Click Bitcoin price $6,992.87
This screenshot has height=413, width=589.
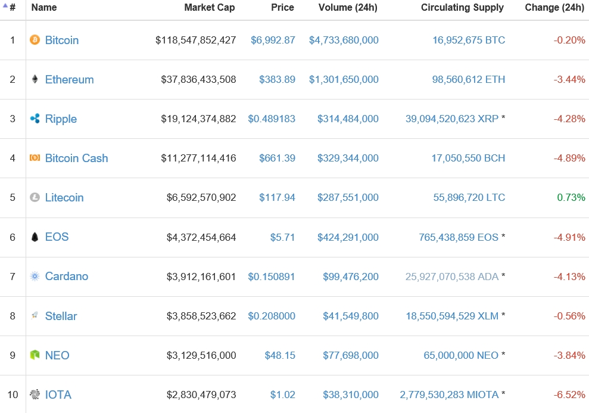[273, 40]
